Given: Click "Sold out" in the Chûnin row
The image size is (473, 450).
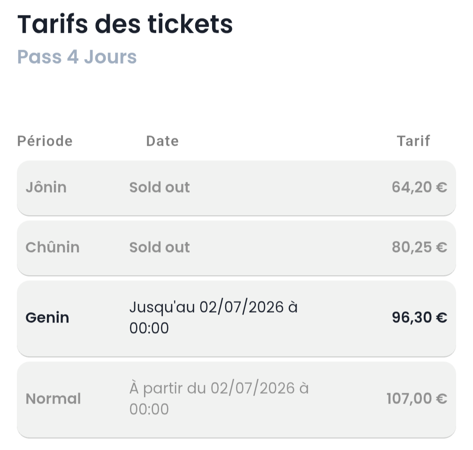Looking at the screenshot, I should click(160, 247).
